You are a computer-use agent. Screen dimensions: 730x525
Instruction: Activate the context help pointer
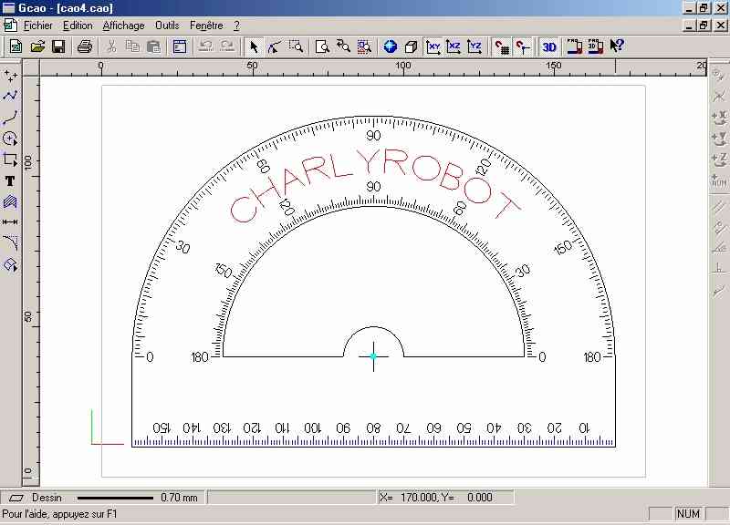click(x=617, y=46)
